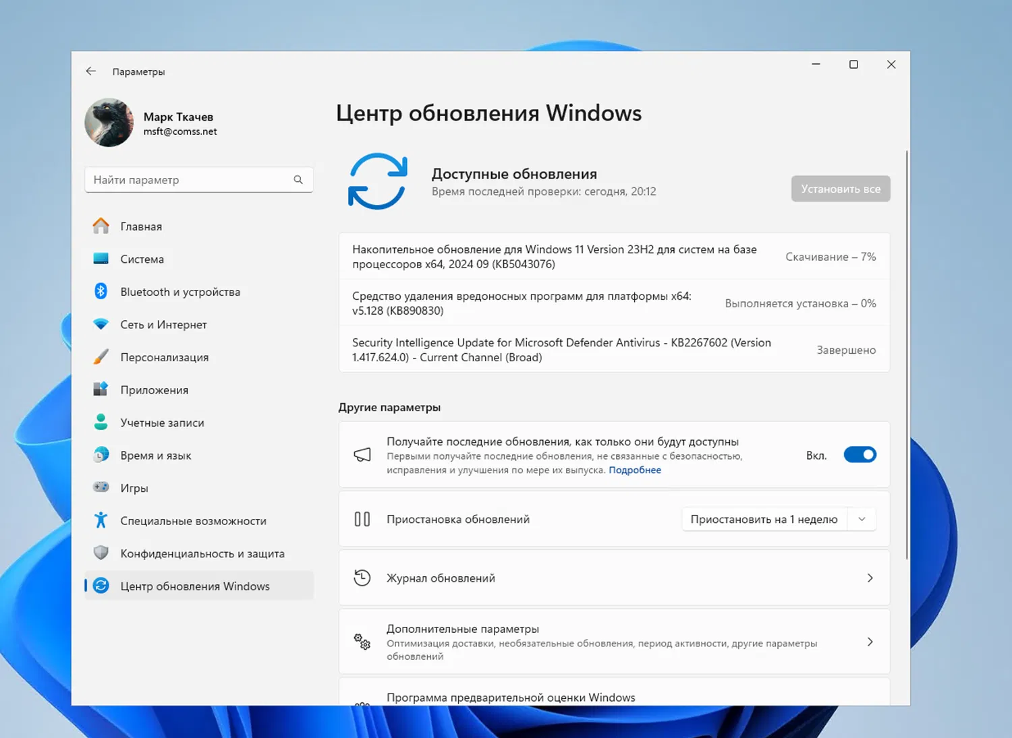The width and height of the screenshot is (1012, 738).
Task: Select the KB5043076 cumulative update row
Action: pyautogui.click(x=614, y=257)
